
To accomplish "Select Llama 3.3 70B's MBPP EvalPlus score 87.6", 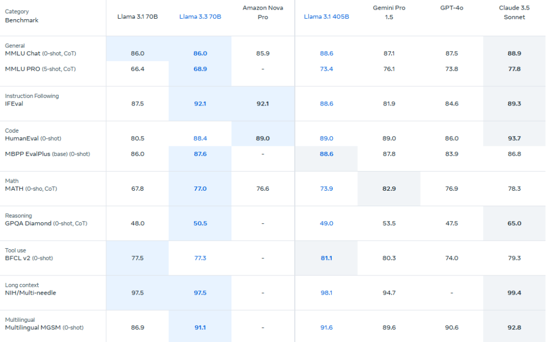I will pos(200,154).
